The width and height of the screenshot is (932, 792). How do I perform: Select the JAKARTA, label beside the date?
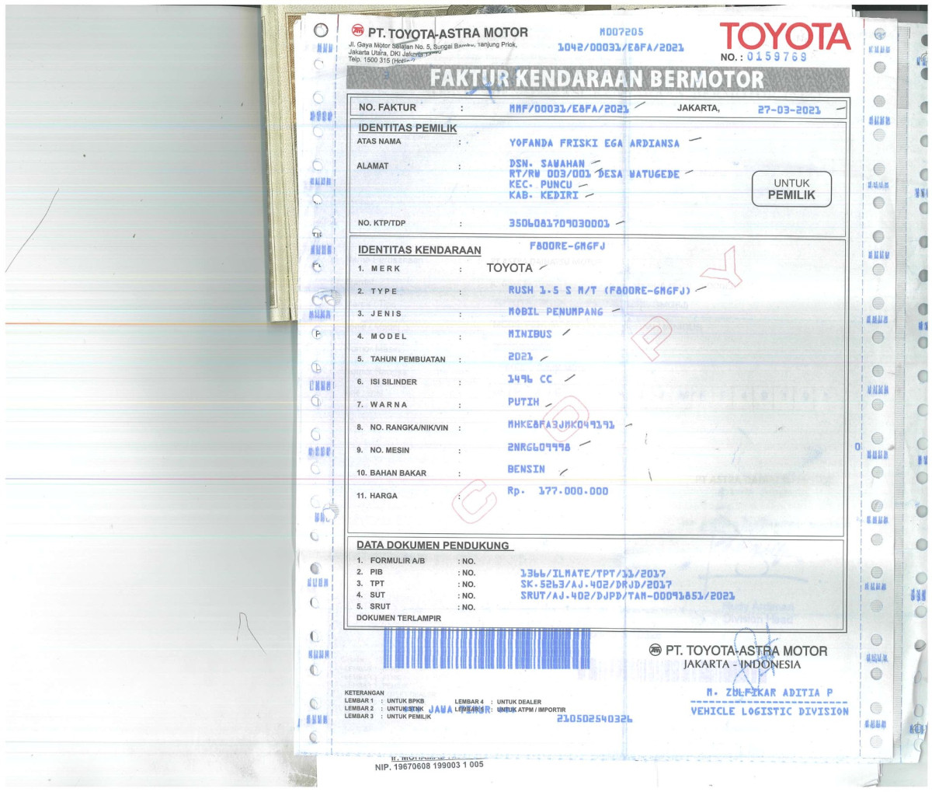pyautogui.click(x=698, y=108)
